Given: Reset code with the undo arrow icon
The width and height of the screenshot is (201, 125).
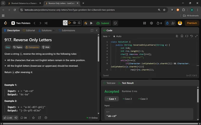Looking at the screenshot, I should coord(192,36).
